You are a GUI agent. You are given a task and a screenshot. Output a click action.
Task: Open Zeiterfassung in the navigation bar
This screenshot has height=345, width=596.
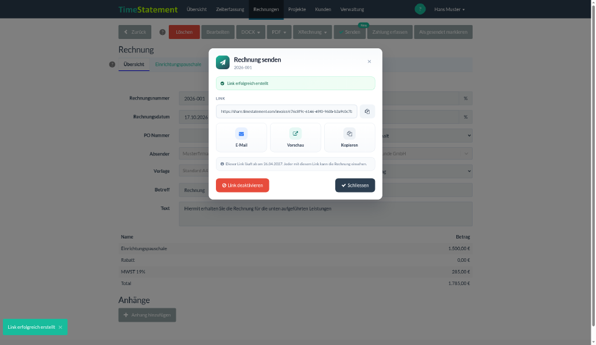(x=230, y=9)
